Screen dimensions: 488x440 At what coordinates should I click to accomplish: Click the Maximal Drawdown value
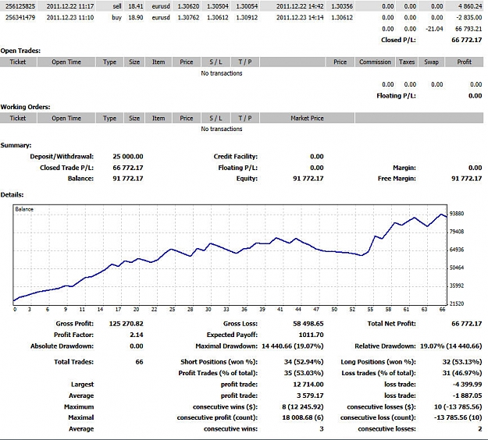pyautogui.click(x=293, y=346)
